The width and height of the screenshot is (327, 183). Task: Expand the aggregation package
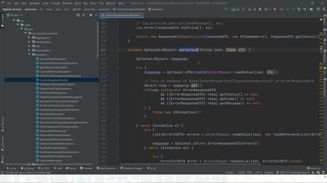(29, 38)
